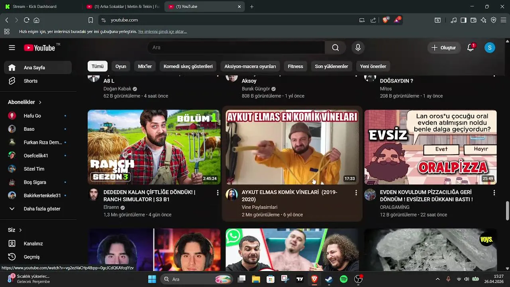Open Shorts in sidebar
This screenshot has width=510, height=287.
point(38,81)
